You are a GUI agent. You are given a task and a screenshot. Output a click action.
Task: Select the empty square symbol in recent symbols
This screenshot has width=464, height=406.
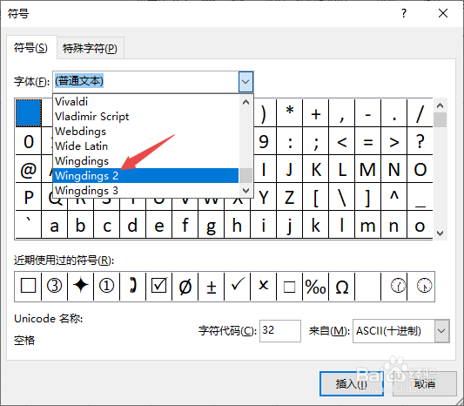click(28, 287)
